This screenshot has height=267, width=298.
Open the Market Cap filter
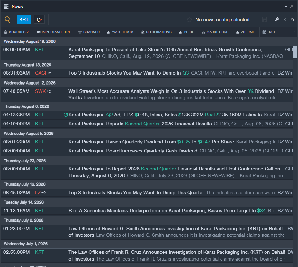tap(215, 32)
